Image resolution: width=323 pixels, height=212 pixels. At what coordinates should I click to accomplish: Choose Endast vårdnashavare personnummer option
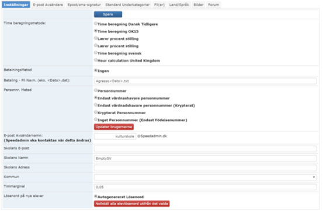click(96, 98)
